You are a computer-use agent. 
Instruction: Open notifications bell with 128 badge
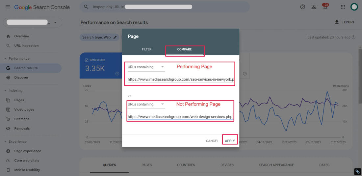pyautogui.click(x=325, y=7)
